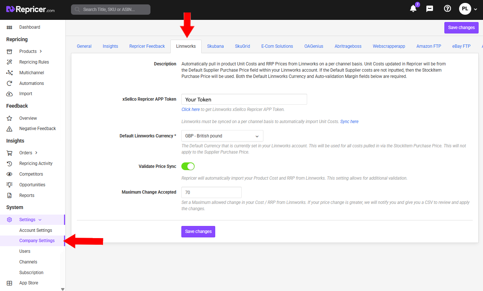Select the Linnworks tab
The height and width of the screenshot is (291, 483).
point(186,46)
